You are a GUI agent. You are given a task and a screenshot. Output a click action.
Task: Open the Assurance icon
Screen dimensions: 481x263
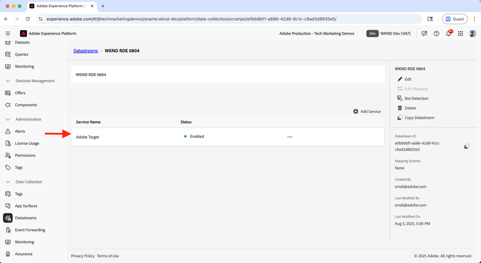pos(8,254)
